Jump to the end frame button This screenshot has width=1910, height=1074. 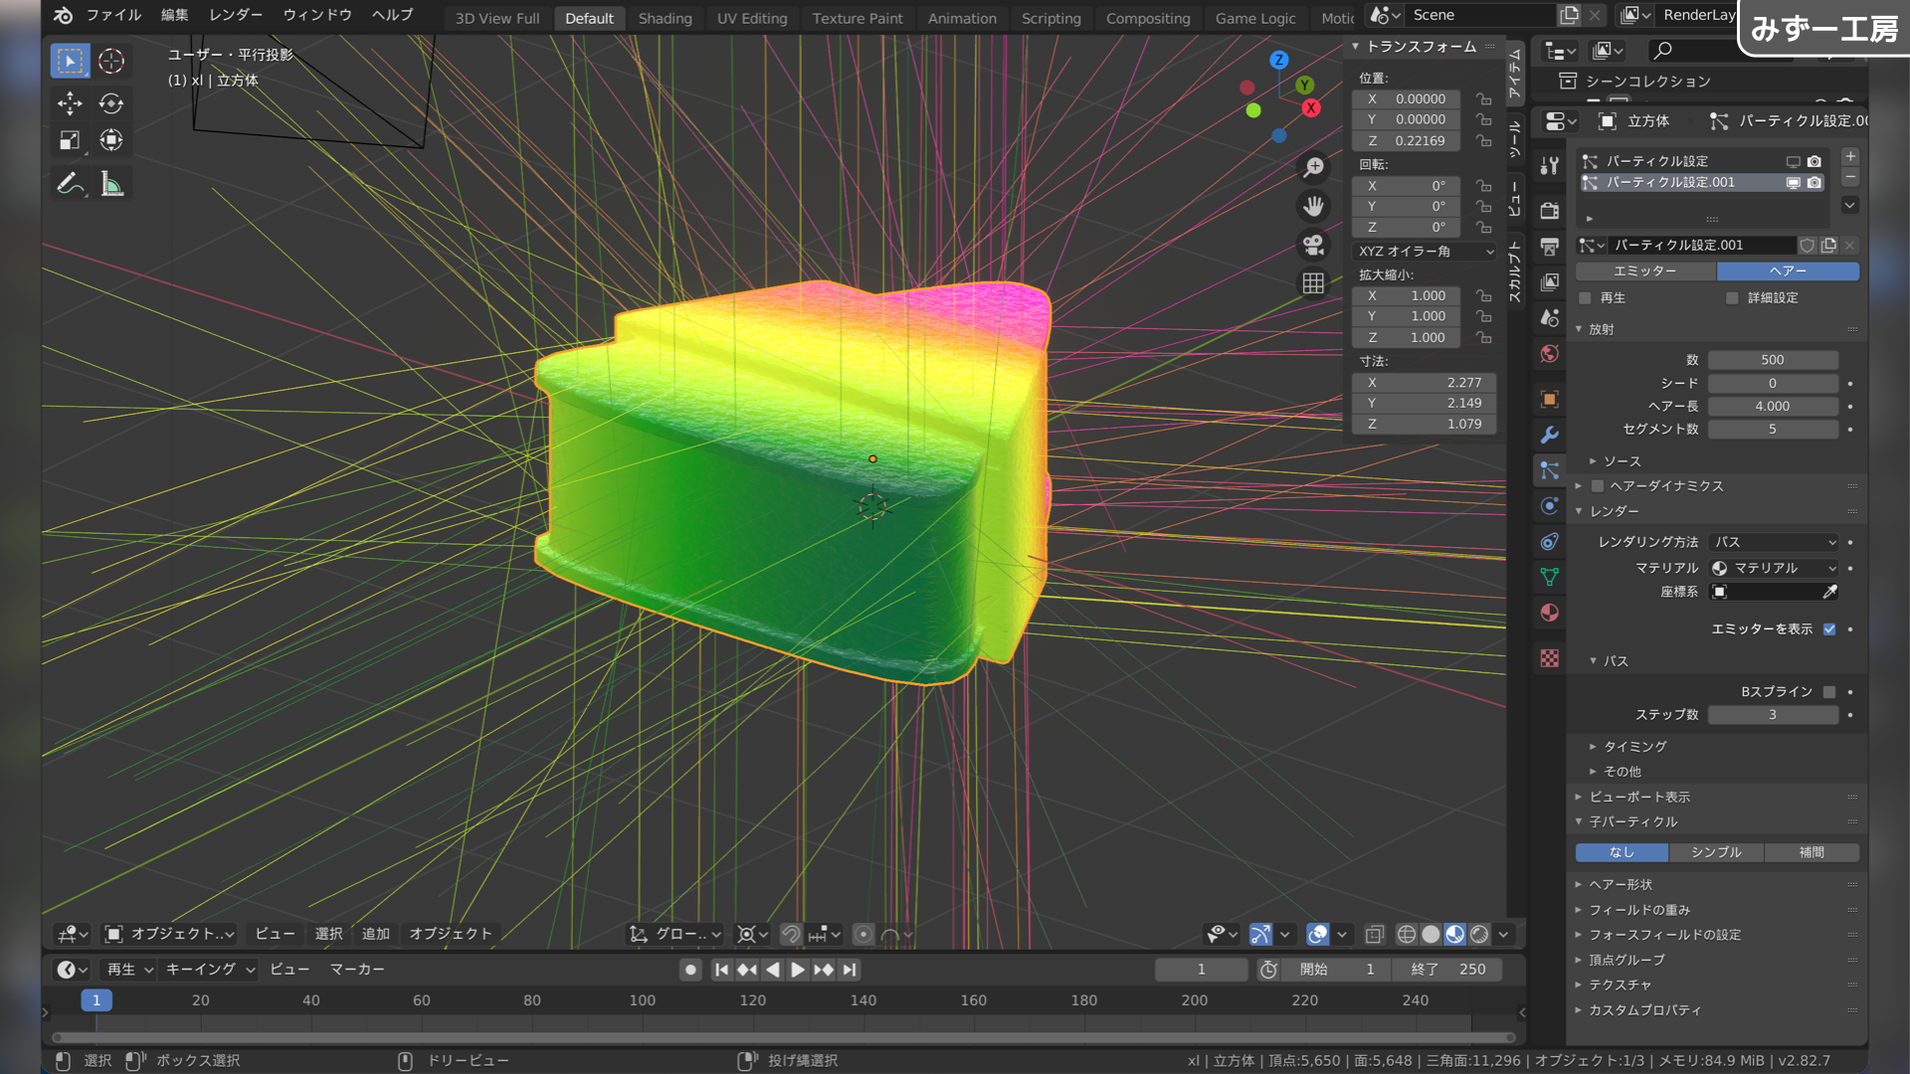click(850, 970)
